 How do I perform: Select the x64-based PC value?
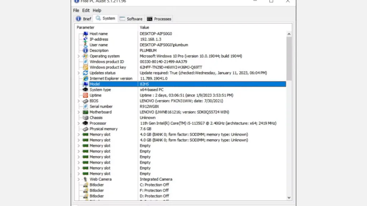pyautogui.click(x=152, y=90)
